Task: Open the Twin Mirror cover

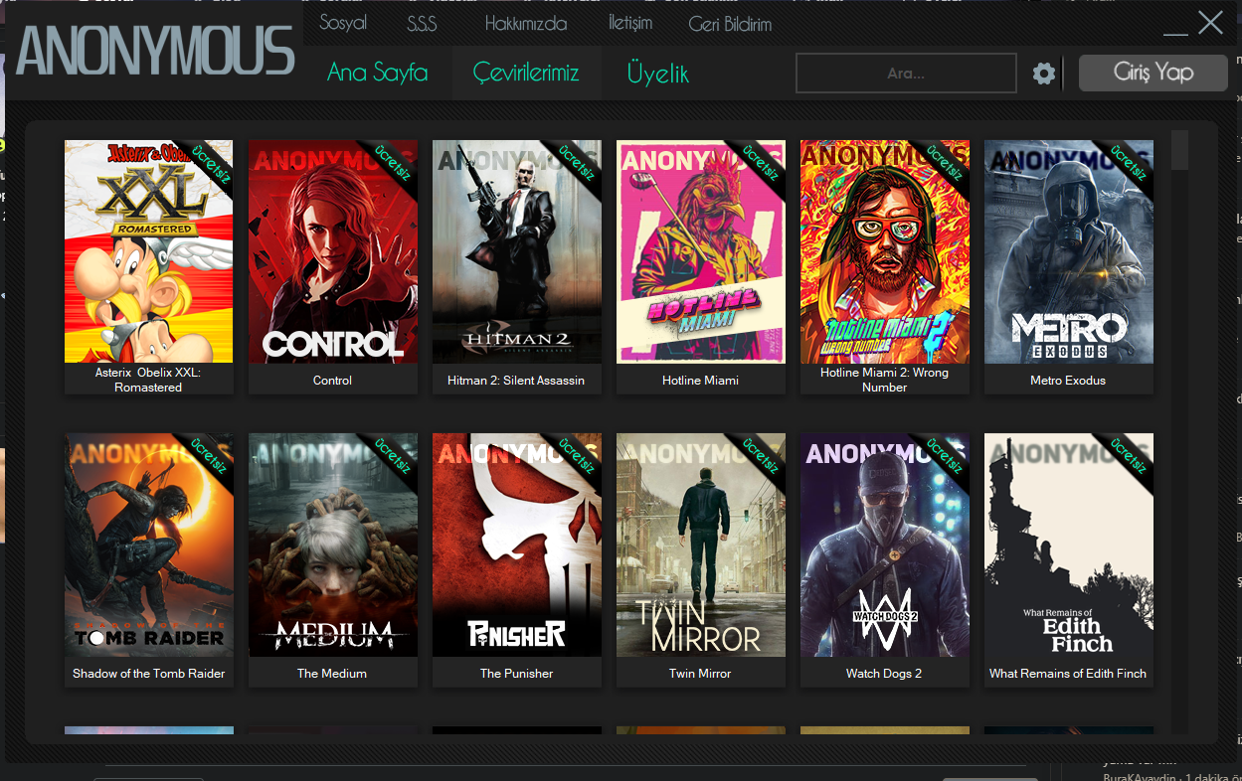Action: click(701, 545)
